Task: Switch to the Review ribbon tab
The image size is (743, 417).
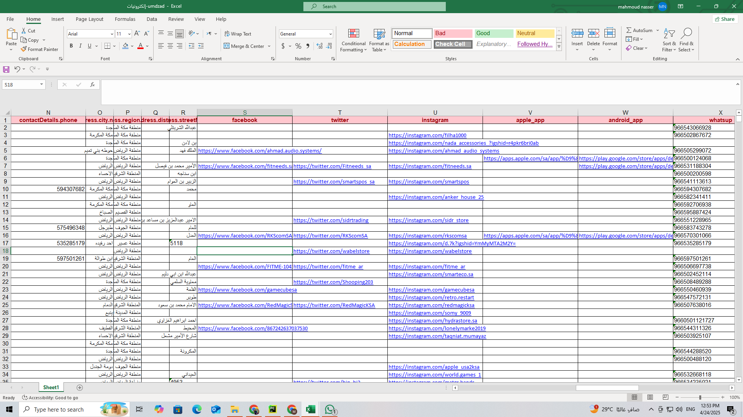Action: tap(176, 19)
